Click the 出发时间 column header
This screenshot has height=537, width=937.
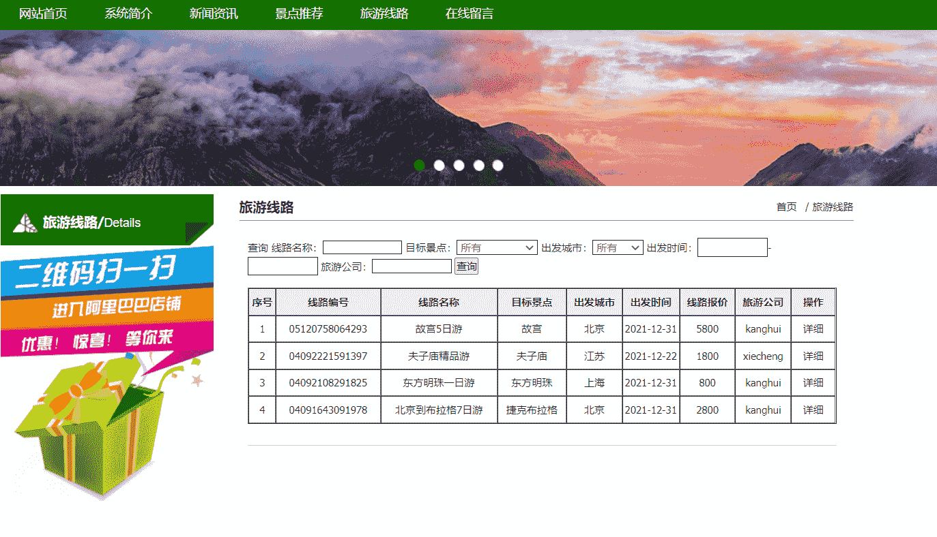(651, 303)
